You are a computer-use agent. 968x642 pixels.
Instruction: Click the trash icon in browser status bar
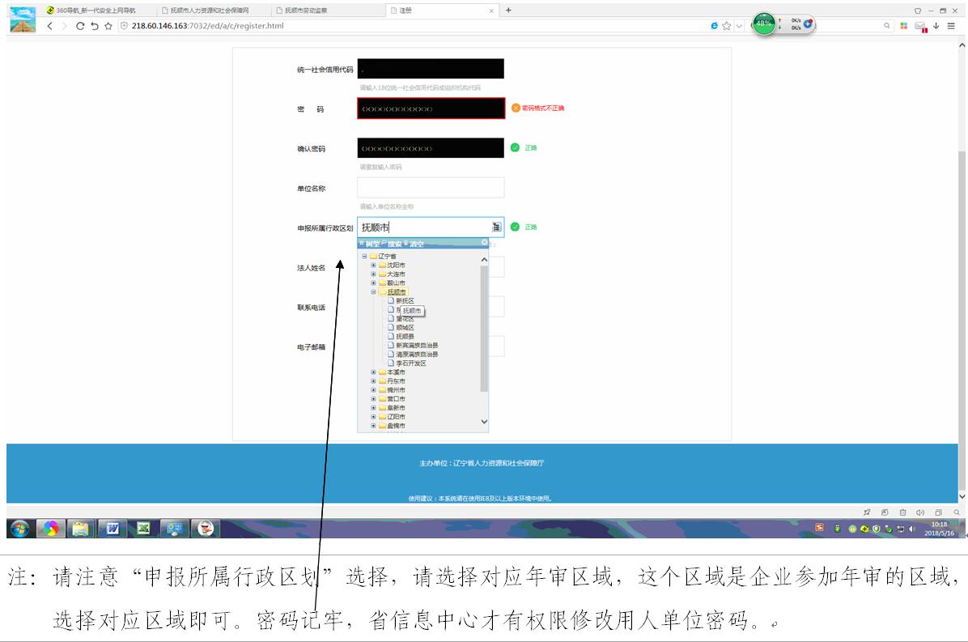click(x=902, y=512)
